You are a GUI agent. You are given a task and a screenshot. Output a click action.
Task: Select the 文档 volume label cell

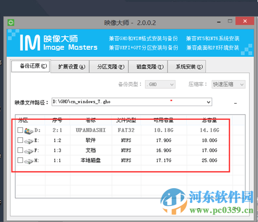[90, 150]
